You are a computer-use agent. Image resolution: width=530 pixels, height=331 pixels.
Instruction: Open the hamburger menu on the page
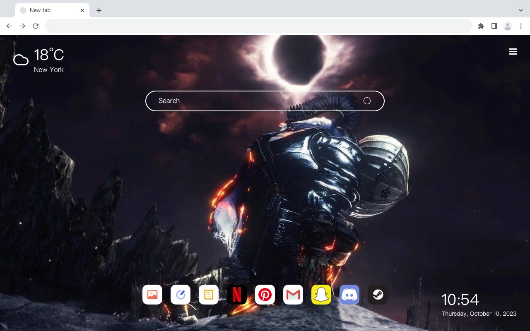[x=513, y=52]
